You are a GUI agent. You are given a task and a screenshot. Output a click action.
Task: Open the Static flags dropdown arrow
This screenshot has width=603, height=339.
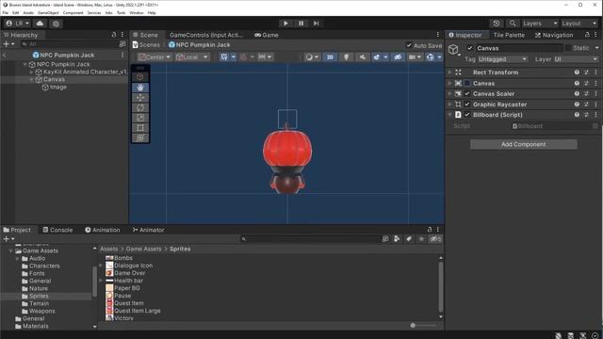click(596, 48)
